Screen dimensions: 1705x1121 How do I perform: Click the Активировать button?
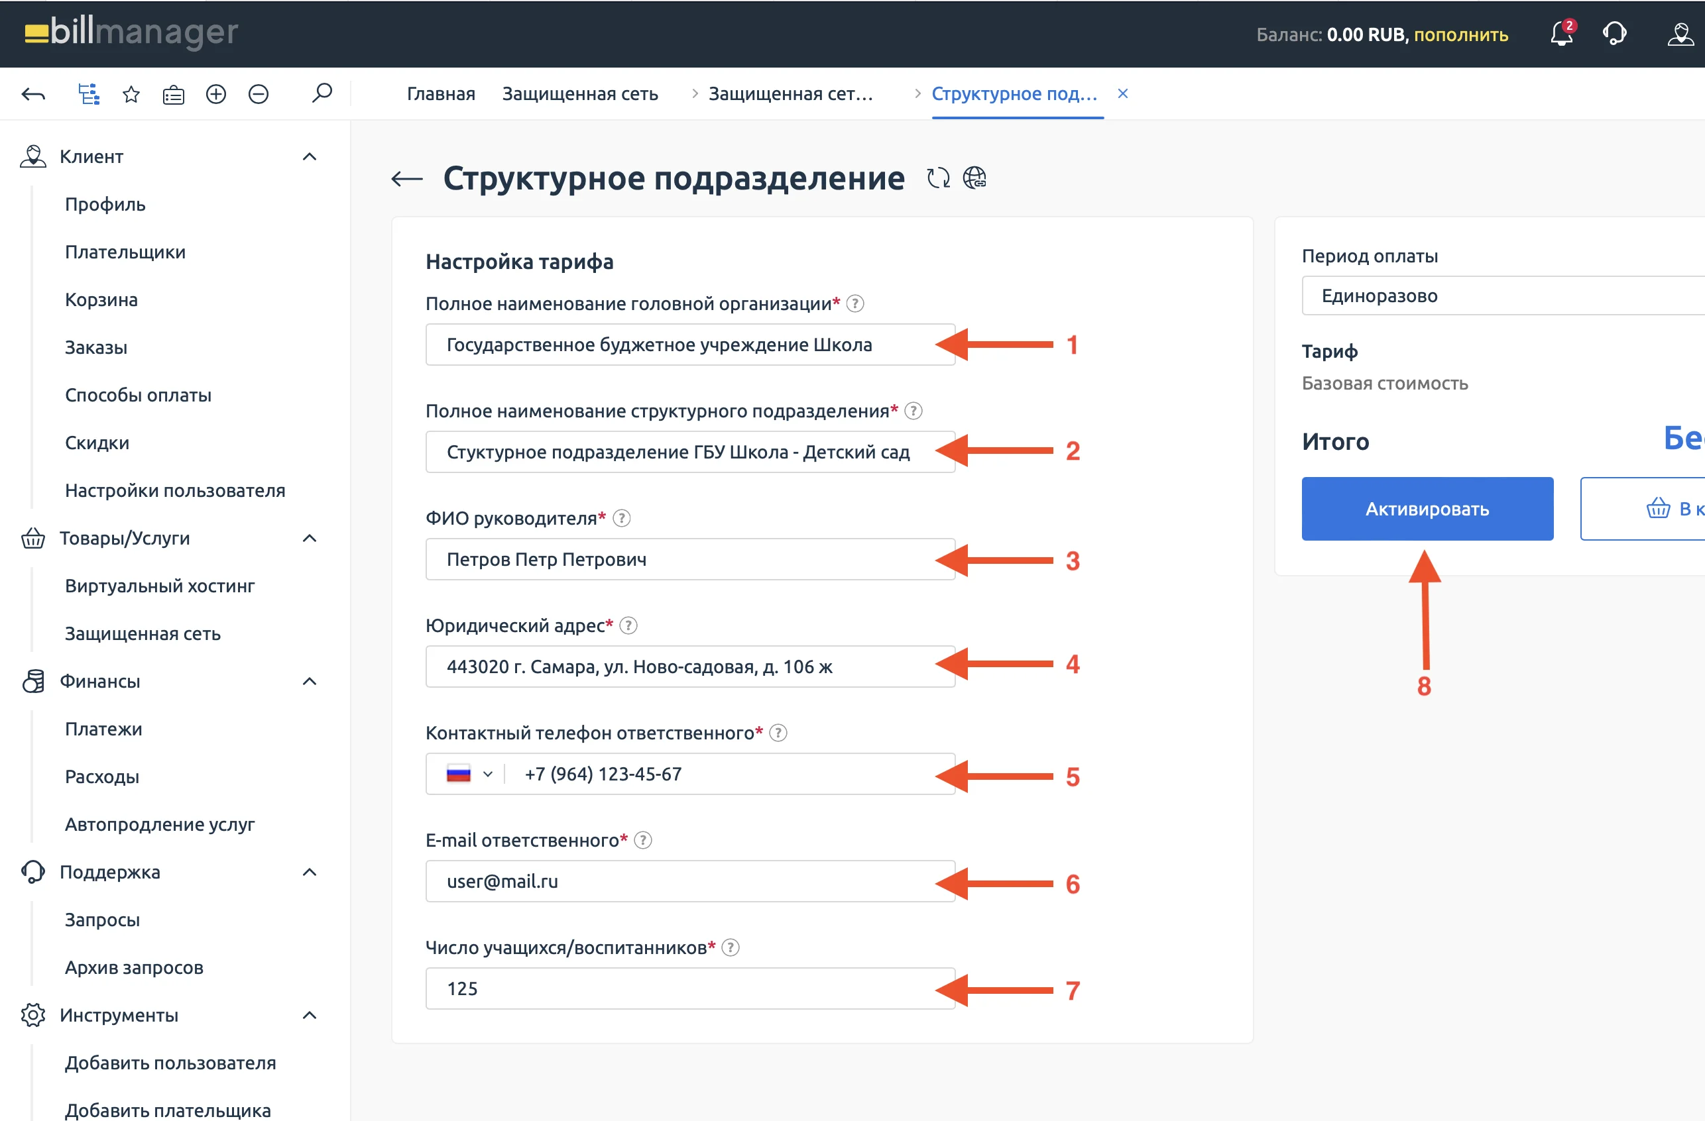click(1427, 508)
